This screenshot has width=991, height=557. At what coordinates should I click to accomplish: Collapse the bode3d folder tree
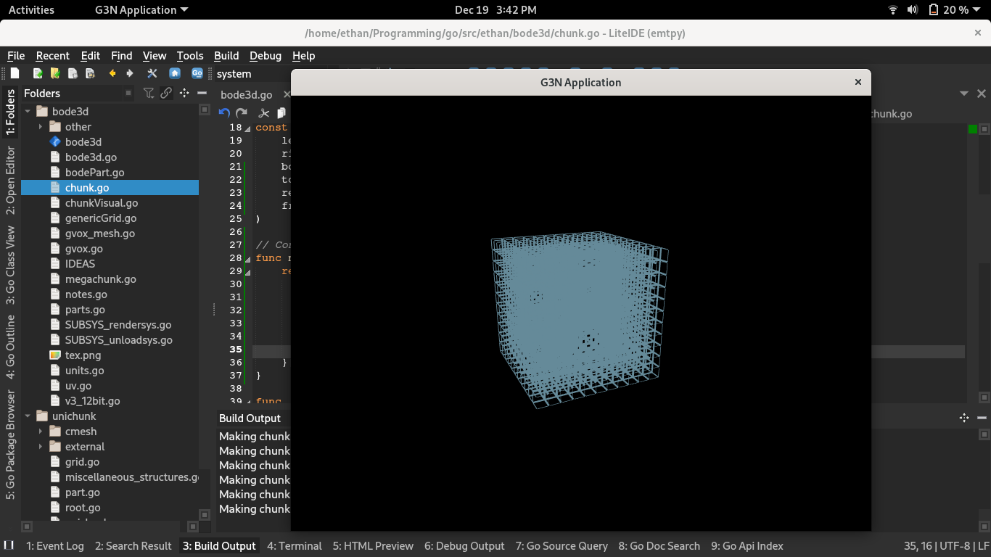click(28, 112)
